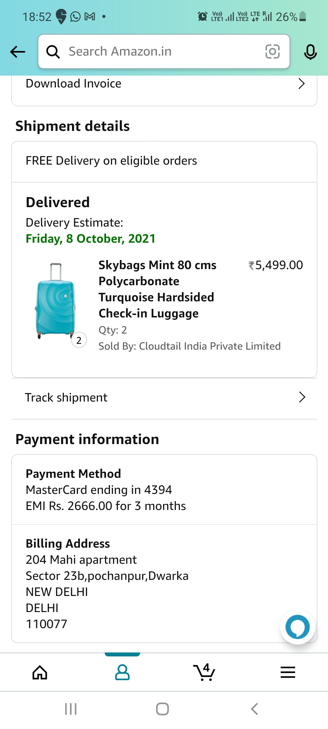Tap the search magnifier icon
The height and width of the screenshot is (729, 328).
[x=53, y=52]
